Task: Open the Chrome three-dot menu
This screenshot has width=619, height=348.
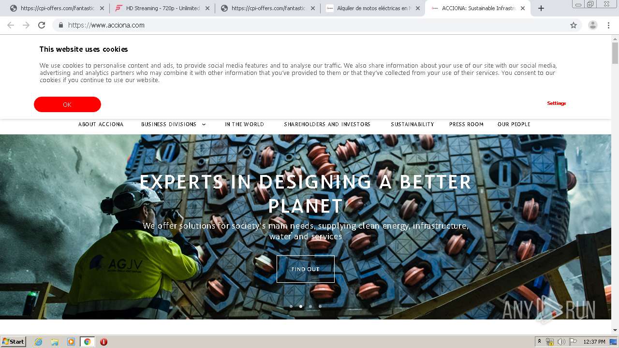Action: pyautogui.click(x=608, y=25)
